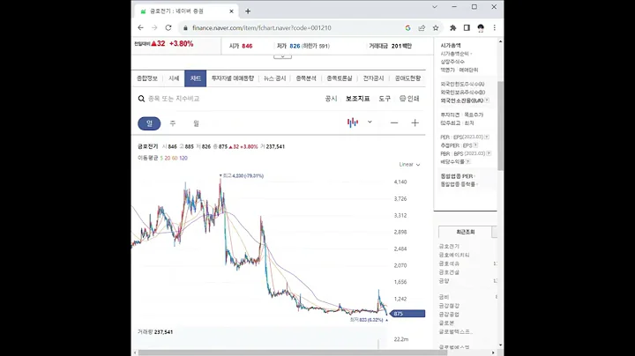Open 금호석유 in recent list
The image size is (635, 356).
449,263
